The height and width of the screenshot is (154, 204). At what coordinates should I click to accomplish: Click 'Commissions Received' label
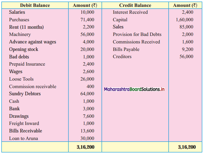(136, 42)
